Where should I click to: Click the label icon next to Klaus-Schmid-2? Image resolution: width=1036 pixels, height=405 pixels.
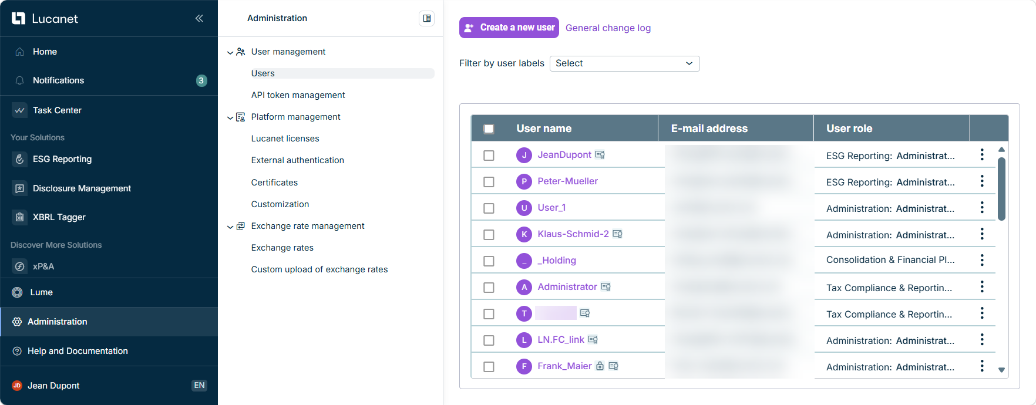(617, 234)
